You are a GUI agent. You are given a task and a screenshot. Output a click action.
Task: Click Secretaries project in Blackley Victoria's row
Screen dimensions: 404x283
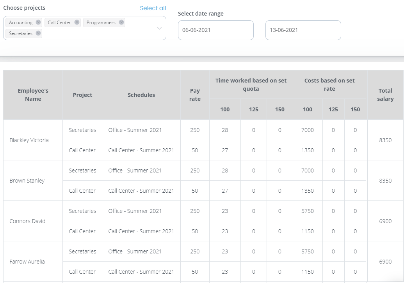point(82,130)
